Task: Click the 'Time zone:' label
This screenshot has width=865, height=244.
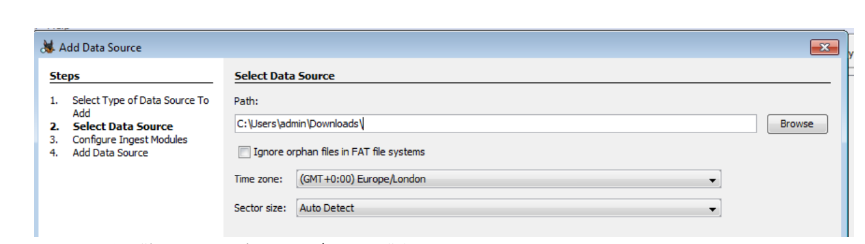Action: tap(258, 179)
